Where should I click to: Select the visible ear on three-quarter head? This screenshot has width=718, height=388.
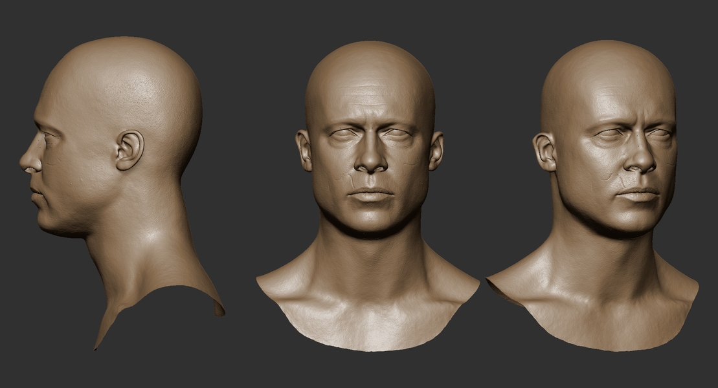pyautogui.click(x=545, y=152)
